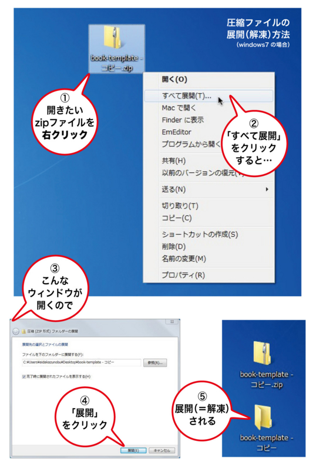This screenshot has height=469, width=316.
Task: Close the ZIP extraction dialog
Action: pyautogui.click(x=172, y=321)
